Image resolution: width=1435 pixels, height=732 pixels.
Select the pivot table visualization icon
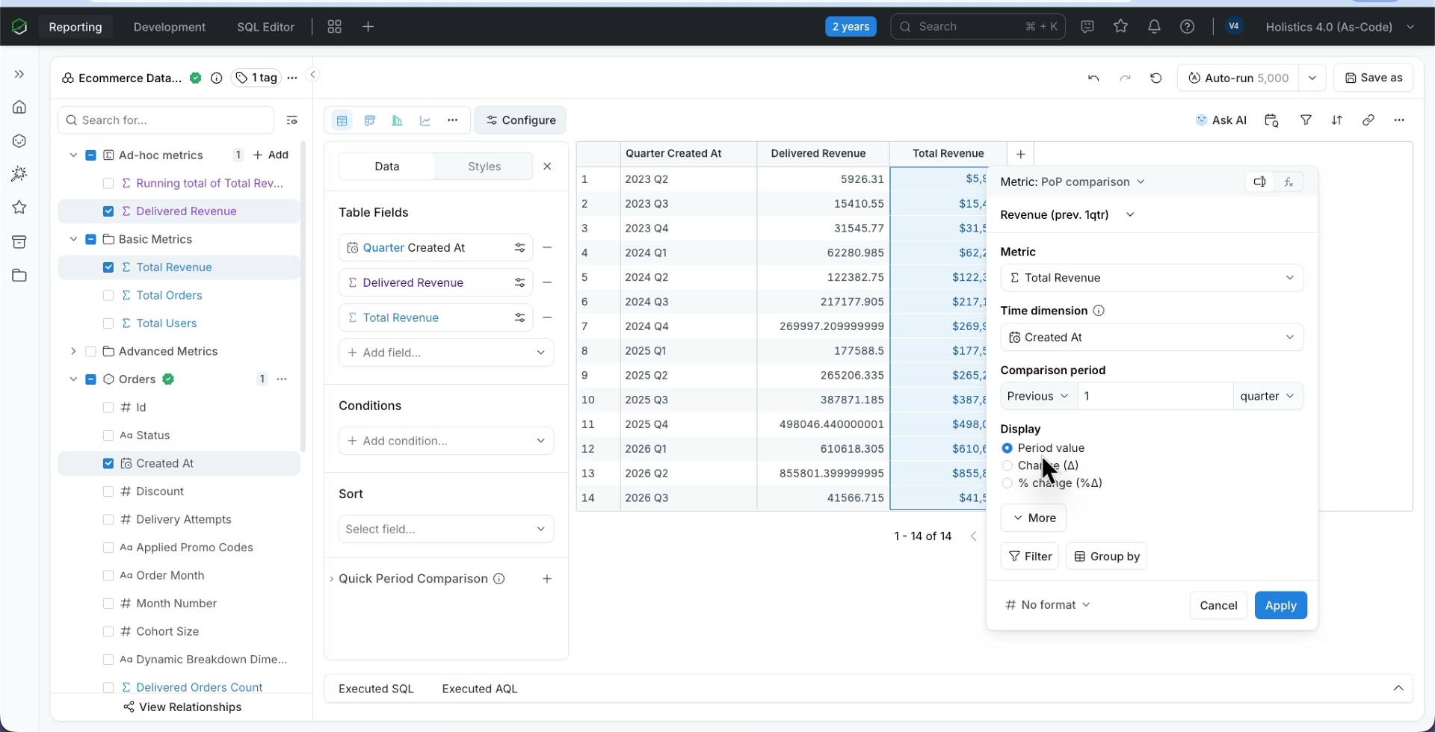[369, 120]
